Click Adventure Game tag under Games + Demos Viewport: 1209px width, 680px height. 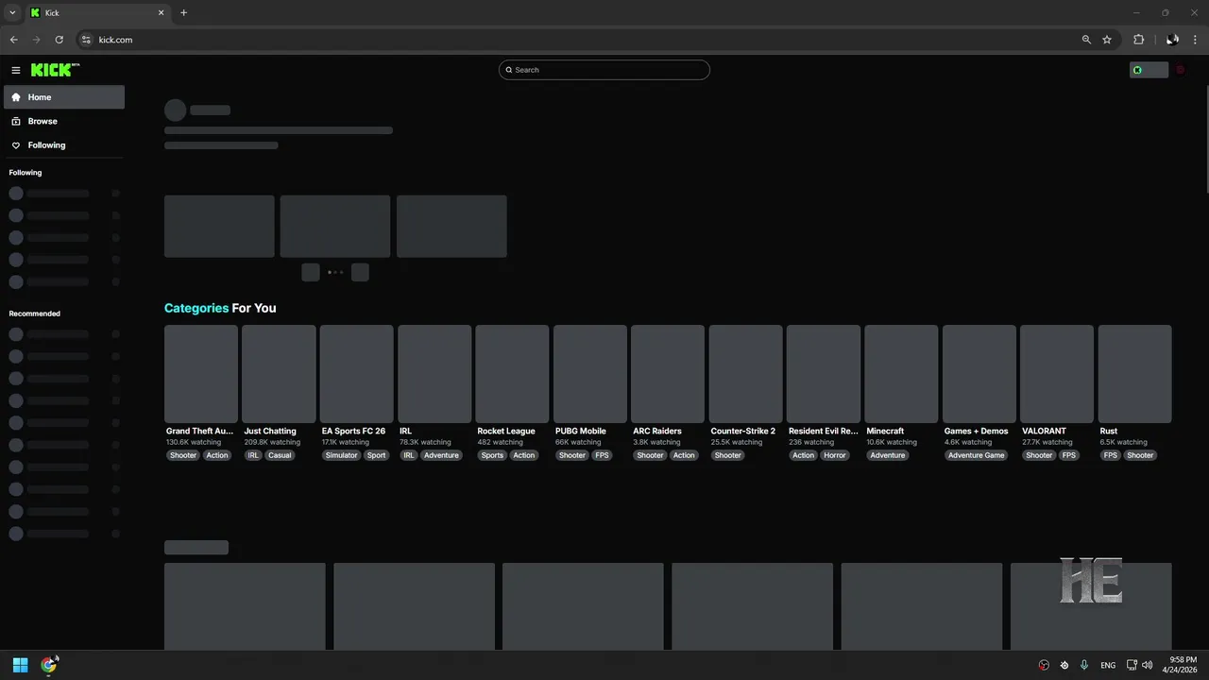point(977,455)
